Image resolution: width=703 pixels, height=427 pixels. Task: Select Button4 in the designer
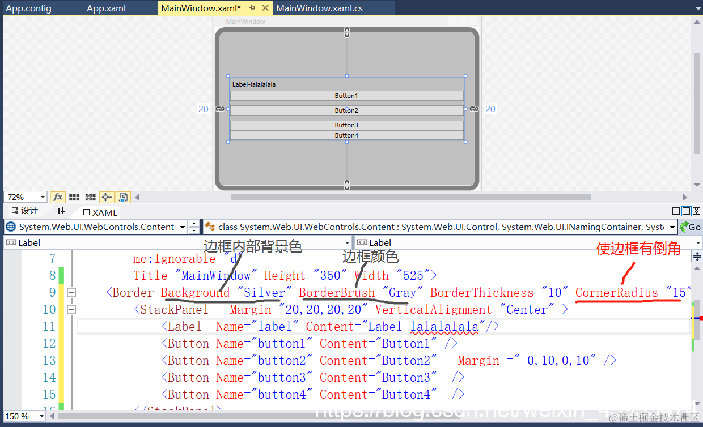tap(346, 135)
